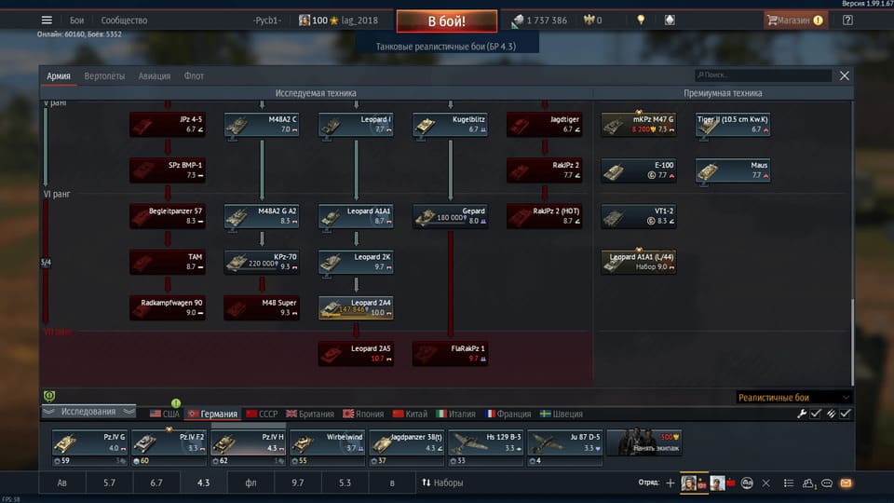Switch to the Армия tab

coord(59,75)
